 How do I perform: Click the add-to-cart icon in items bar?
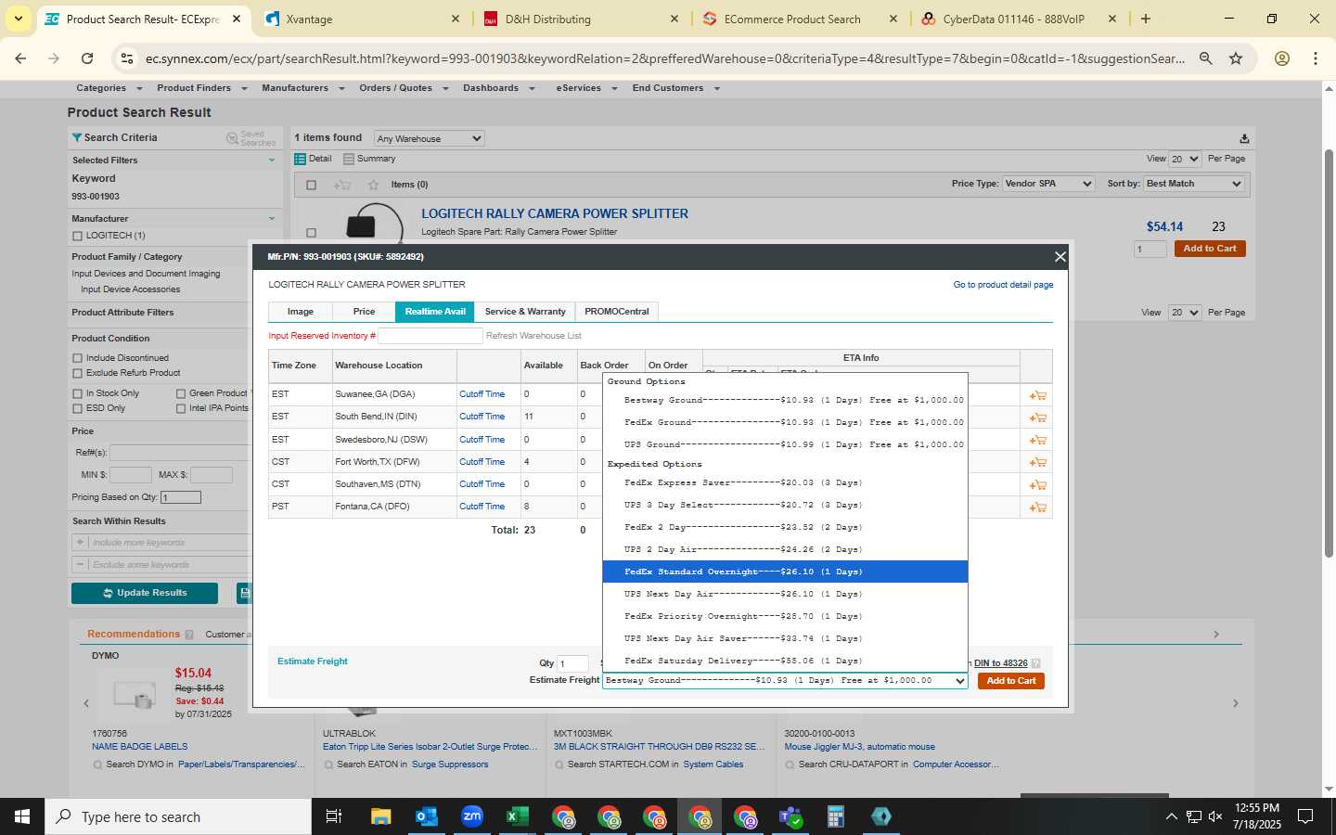click(342, 185)
